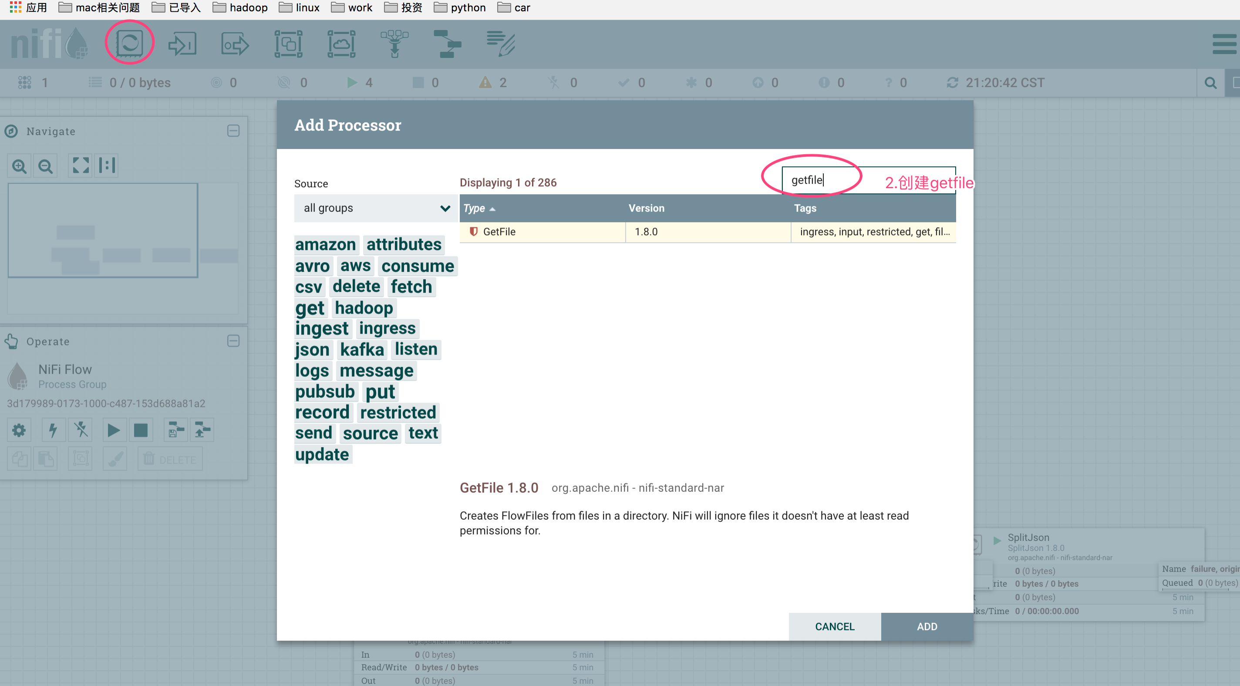The height and width of the screenshot is (686, 1240).
Task: Click the Paste icon in Operate panel
Action: tap(46, 459)
